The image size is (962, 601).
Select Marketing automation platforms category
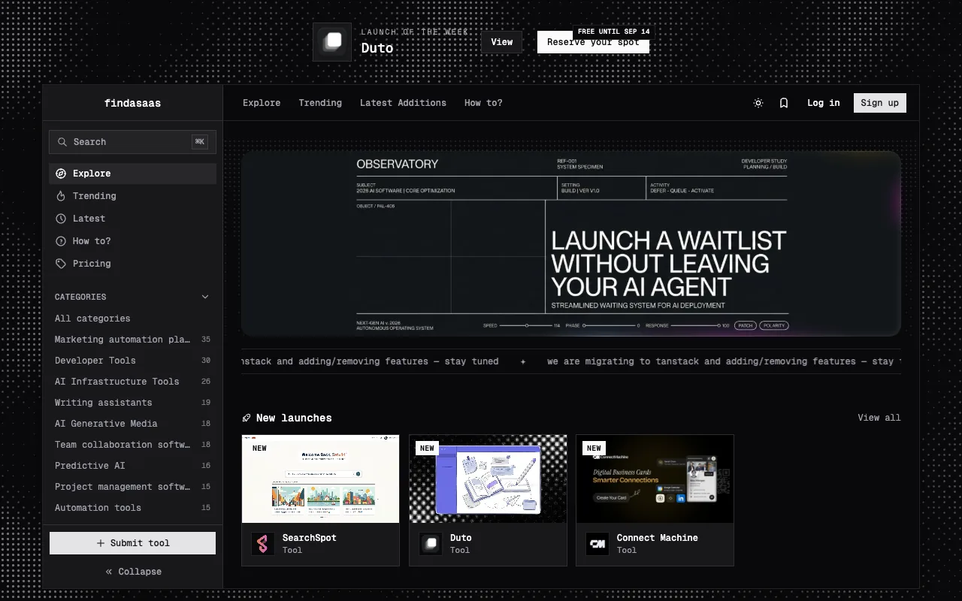point(133,340)
